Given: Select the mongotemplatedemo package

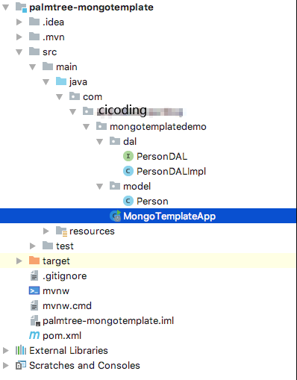Looking at the screenshot, I should (158, 126).
